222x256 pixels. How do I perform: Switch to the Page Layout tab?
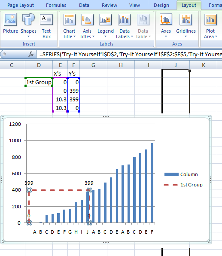coord(21,5)
